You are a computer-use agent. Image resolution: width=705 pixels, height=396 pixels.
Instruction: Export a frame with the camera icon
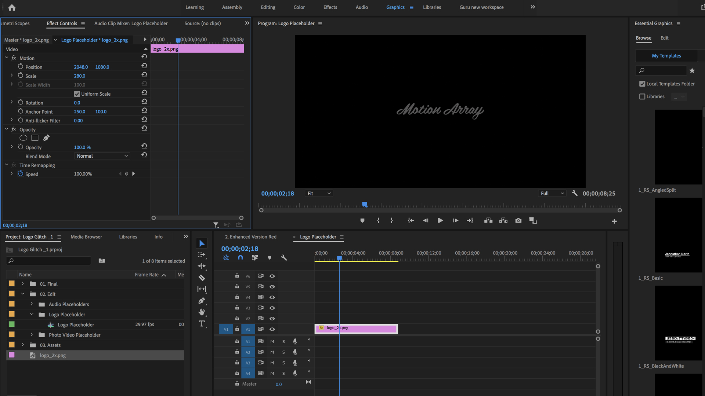tap(518, 220)
